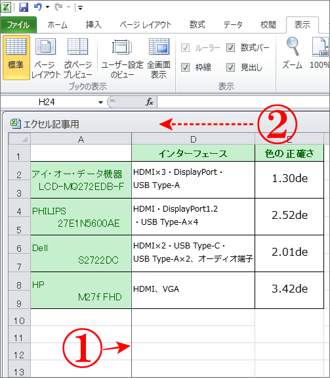Select the 2.52de value cell
The width and height of the screenshot is (330, 378).
point(289,217)
